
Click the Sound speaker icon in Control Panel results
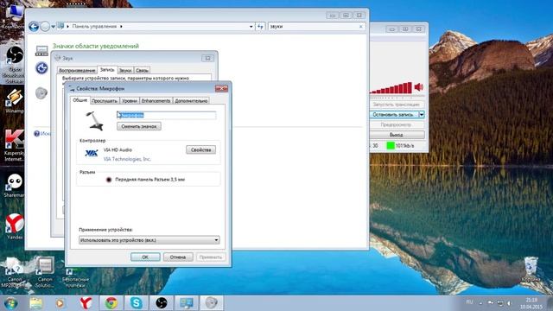tap(41, 93)
